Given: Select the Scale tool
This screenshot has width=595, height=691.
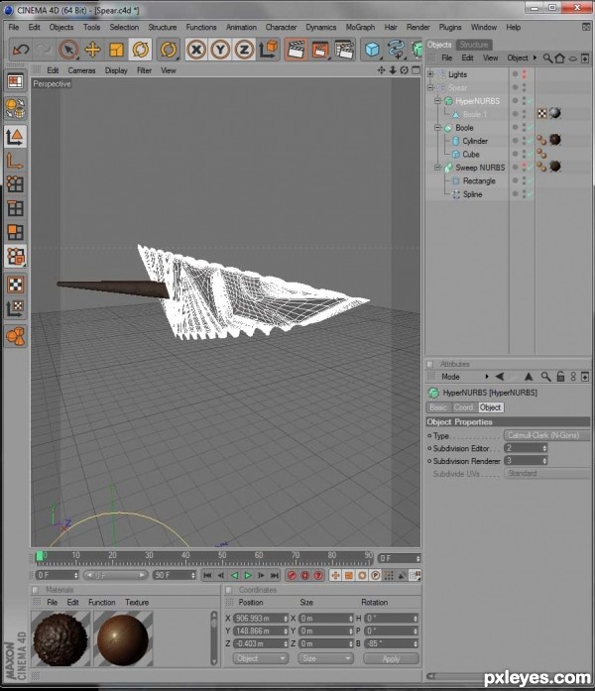Looking at the screenshot, I should click(116, 50).
